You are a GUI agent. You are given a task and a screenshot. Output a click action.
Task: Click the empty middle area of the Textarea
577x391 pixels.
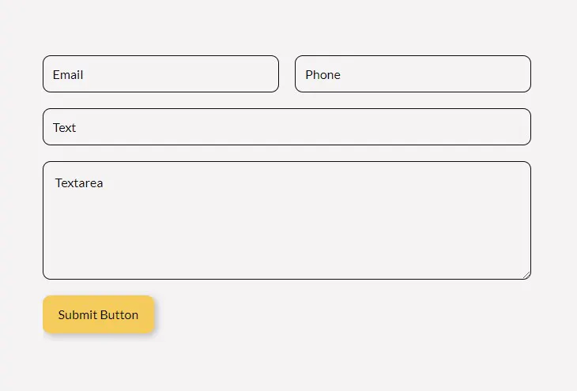tap(287, 228)
